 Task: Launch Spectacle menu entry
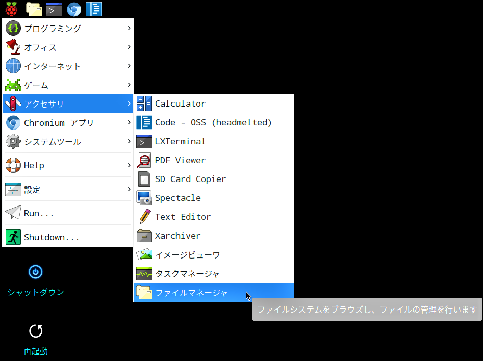coord(214,198)
